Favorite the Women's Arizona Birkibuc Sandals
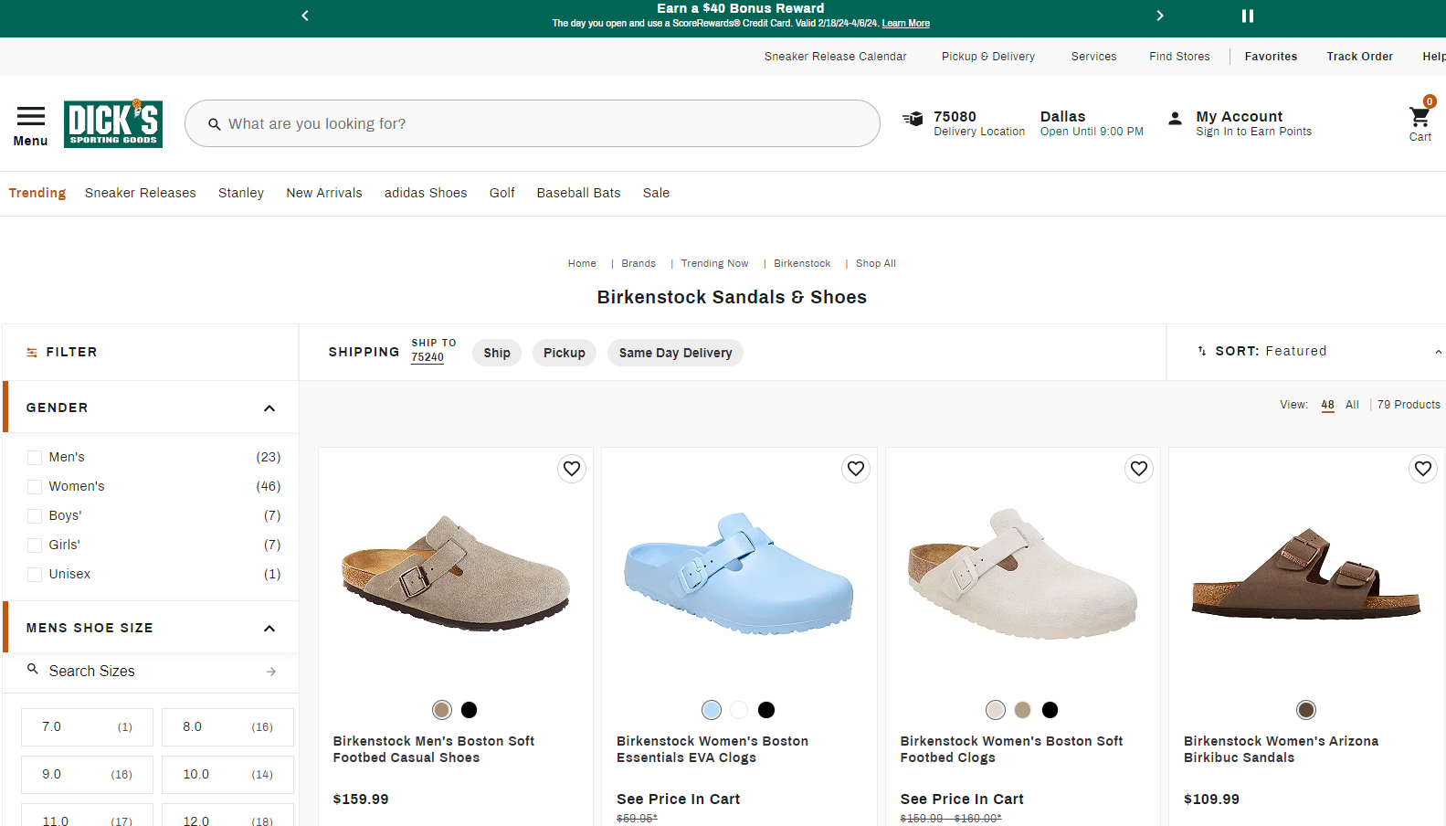 pos(1422,469)
